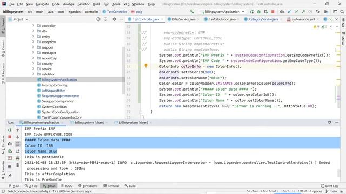Switch to TaxCalculation.java tab
The image size is (346, 194).
(x=222, y=19)
